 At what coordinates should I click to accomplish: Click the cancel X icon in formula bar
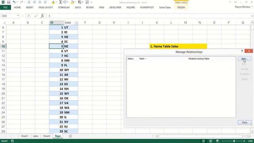point(29,16)
